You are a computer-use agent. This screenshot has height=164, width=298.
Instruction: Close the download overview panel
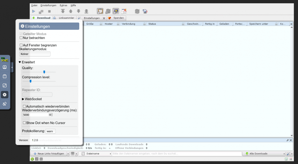[x=291, y=140]
